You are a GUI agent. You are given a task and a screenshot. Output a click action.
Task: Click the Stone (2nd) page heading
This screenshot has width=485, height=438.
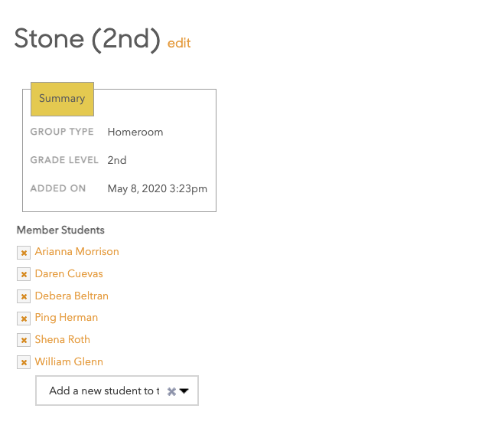(x=87, y=38)
